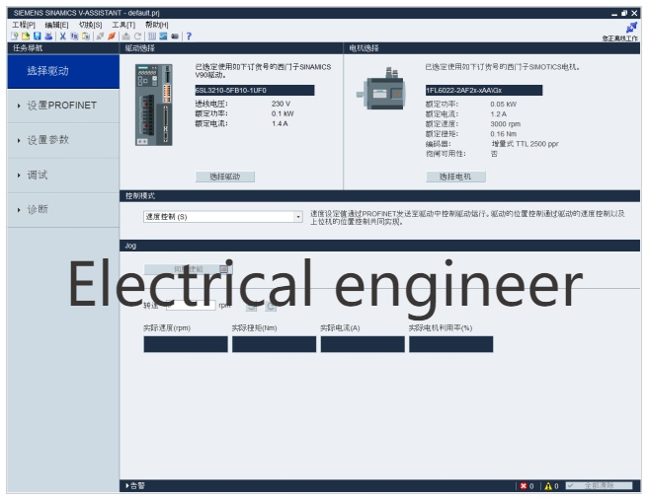The width and height of the screenshot is (648, 499).
Task: Cut using the scissors icon
Action: pyautogui.click(x=63, y=36)
